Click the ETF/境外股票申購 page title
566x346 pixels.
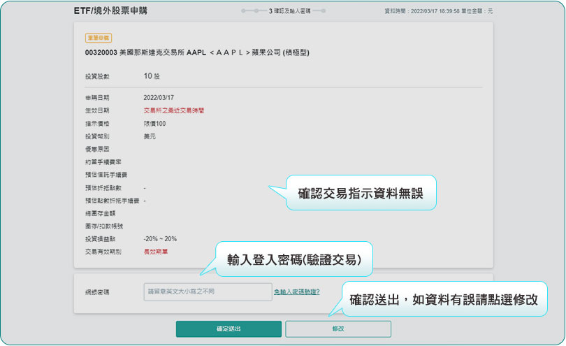coord(110,11)
